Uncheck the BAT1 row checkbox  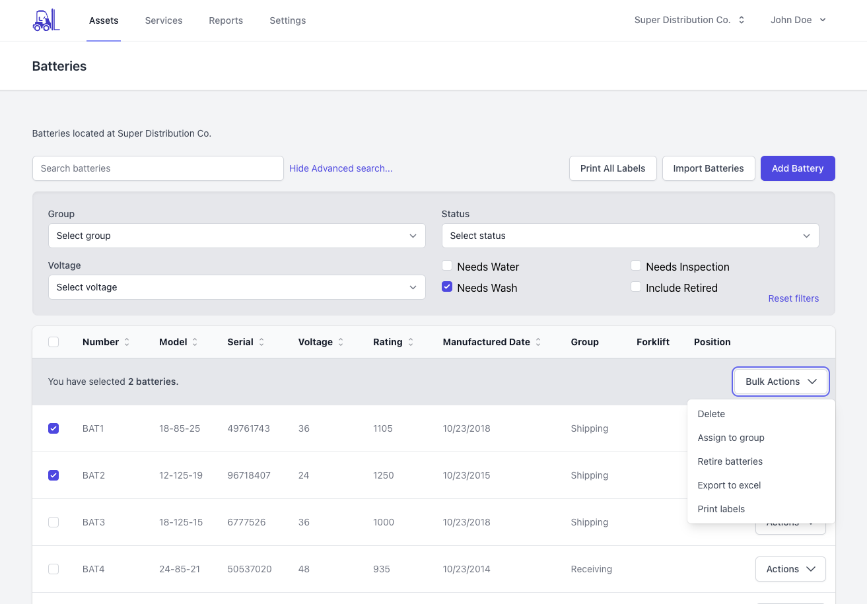click(53, 428)
